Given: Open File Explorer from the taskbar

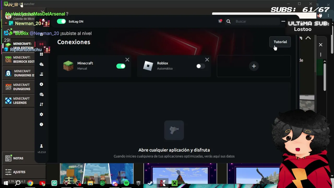Looking at the screenshot, I should pos(90,183).
